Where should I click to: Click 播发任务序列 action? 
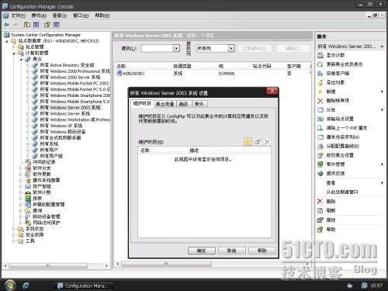point(343,137)
